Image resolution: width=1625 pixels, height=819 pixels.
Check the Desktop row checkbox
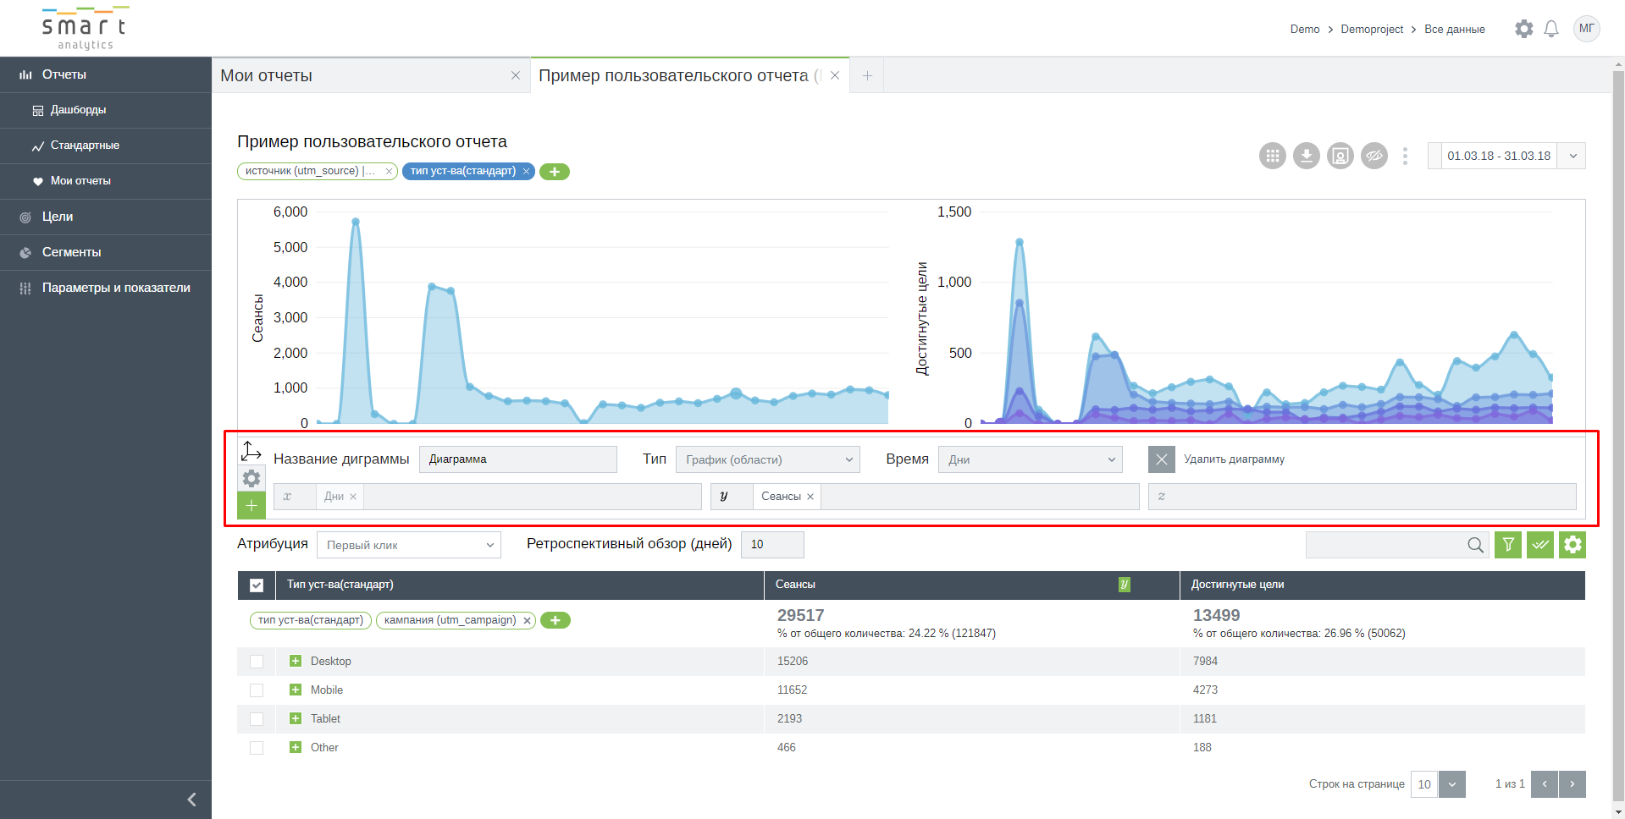click(257, 662)
